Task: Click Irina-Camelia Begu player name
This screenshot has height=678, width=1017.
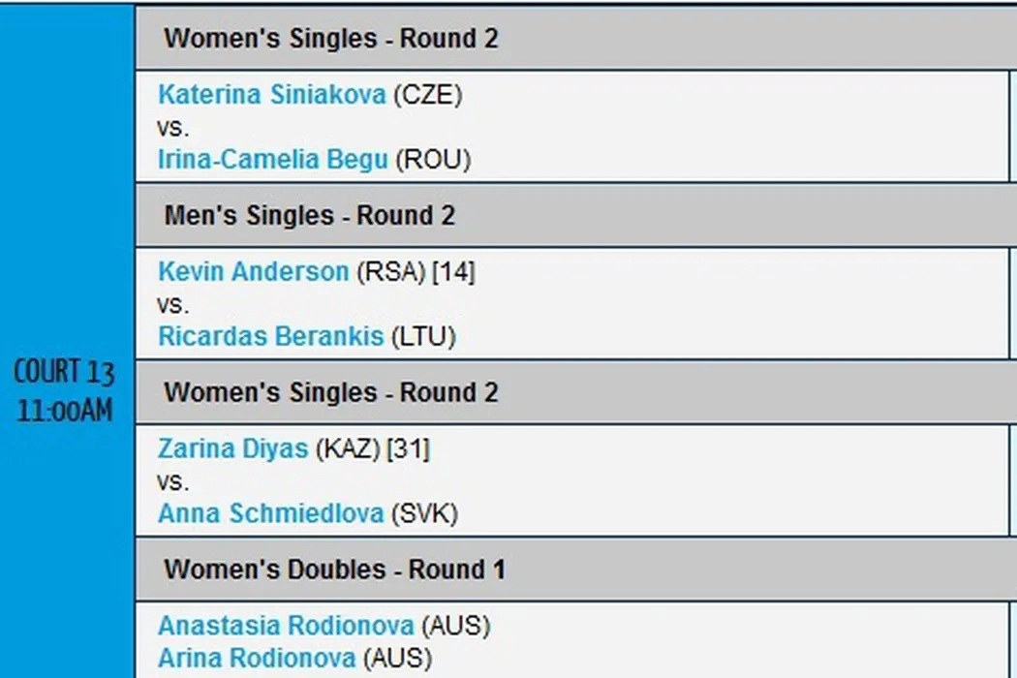Action: pos(272,159)
